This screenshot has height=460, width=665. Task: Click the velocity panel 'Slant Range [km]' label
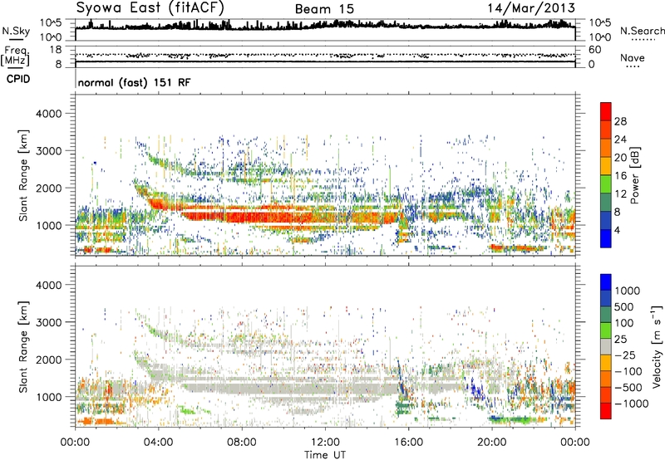23,346
